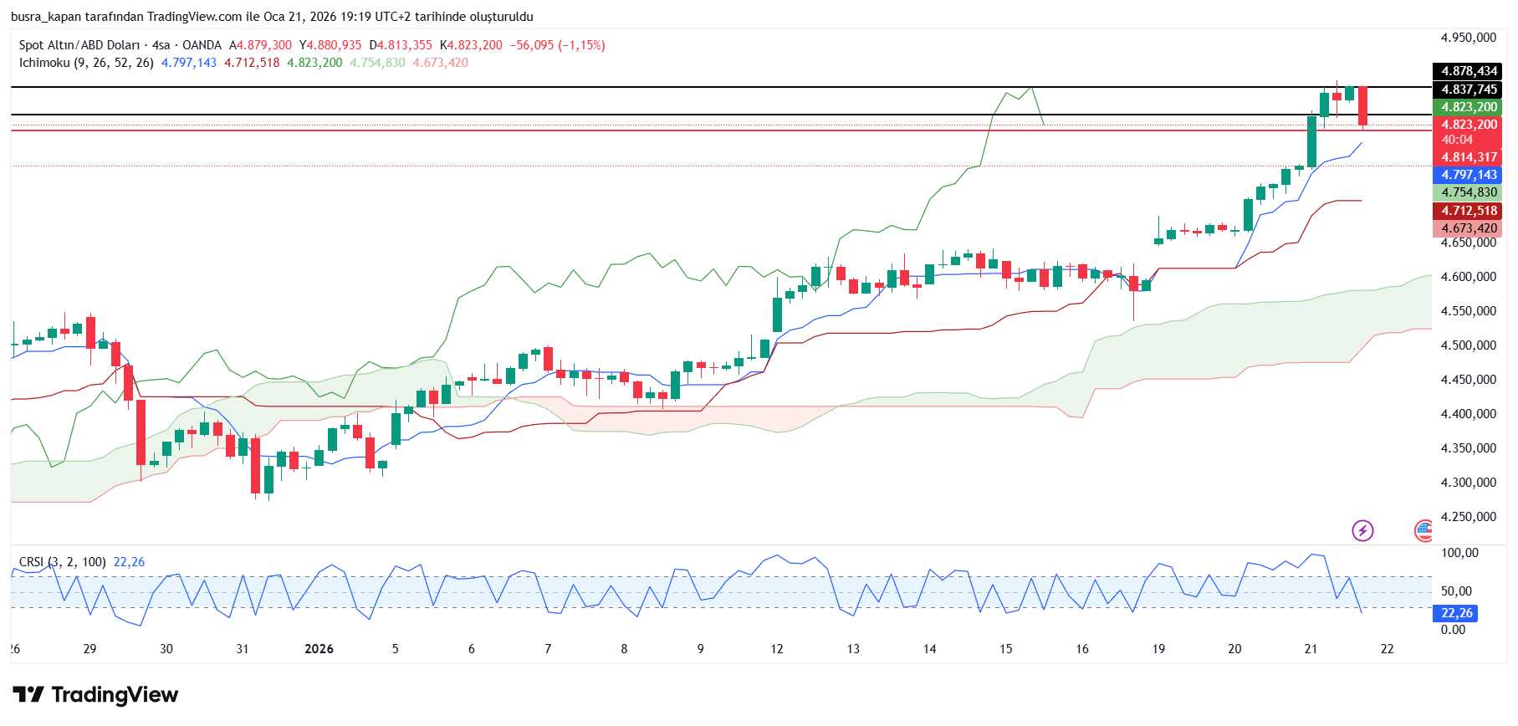
Task: Click the blue 4.797,143 axis price label
Action: point(1469,175)
